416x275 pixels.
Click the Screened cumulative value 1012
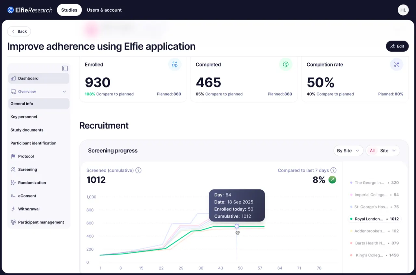click(x=96, y=180)
